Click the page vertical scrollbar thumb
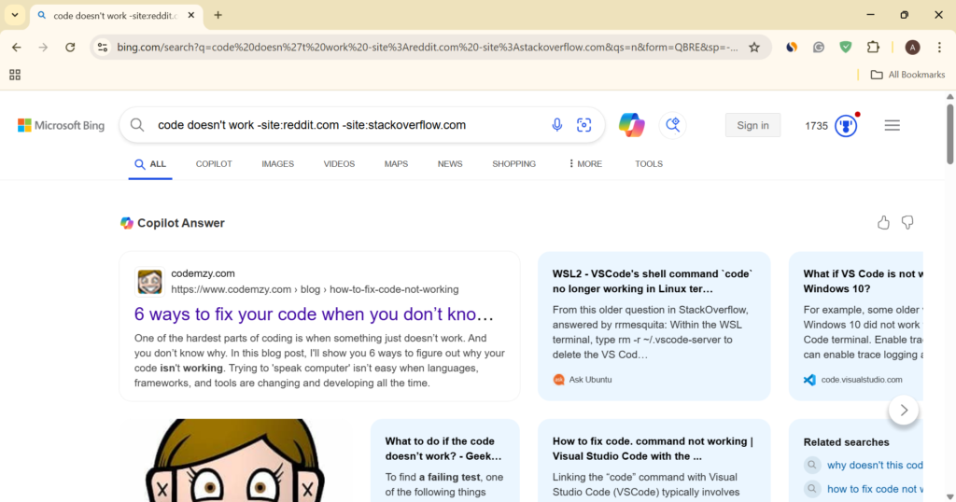The width and height of the screenshot is (956, 502). pyautogui.click(x=949, y=134)
